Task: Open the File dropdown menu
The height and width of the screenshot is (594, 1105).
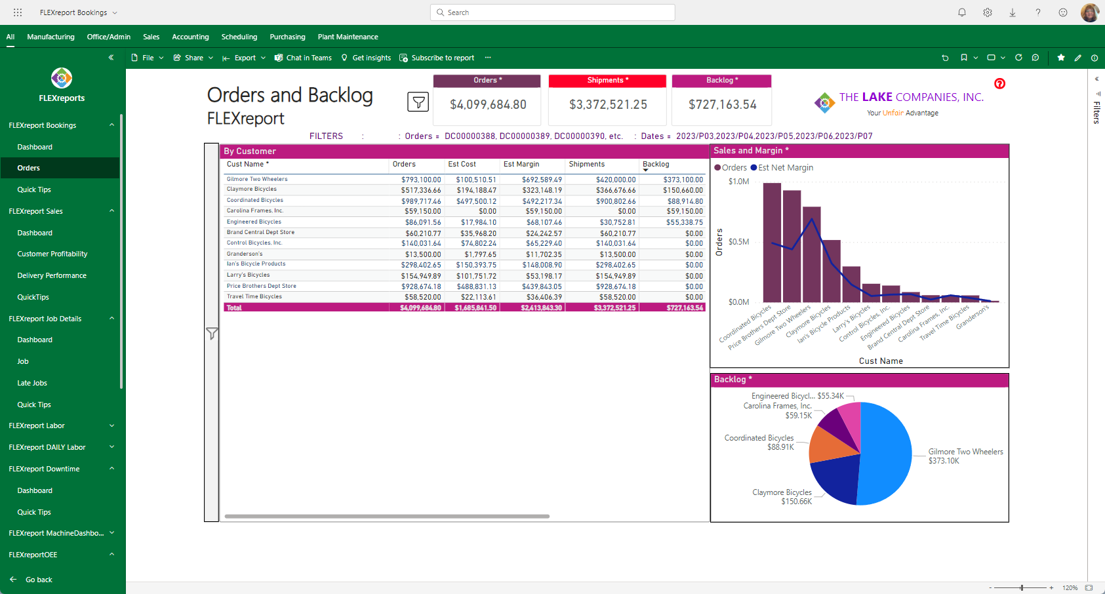Action: tap(148, 58)
